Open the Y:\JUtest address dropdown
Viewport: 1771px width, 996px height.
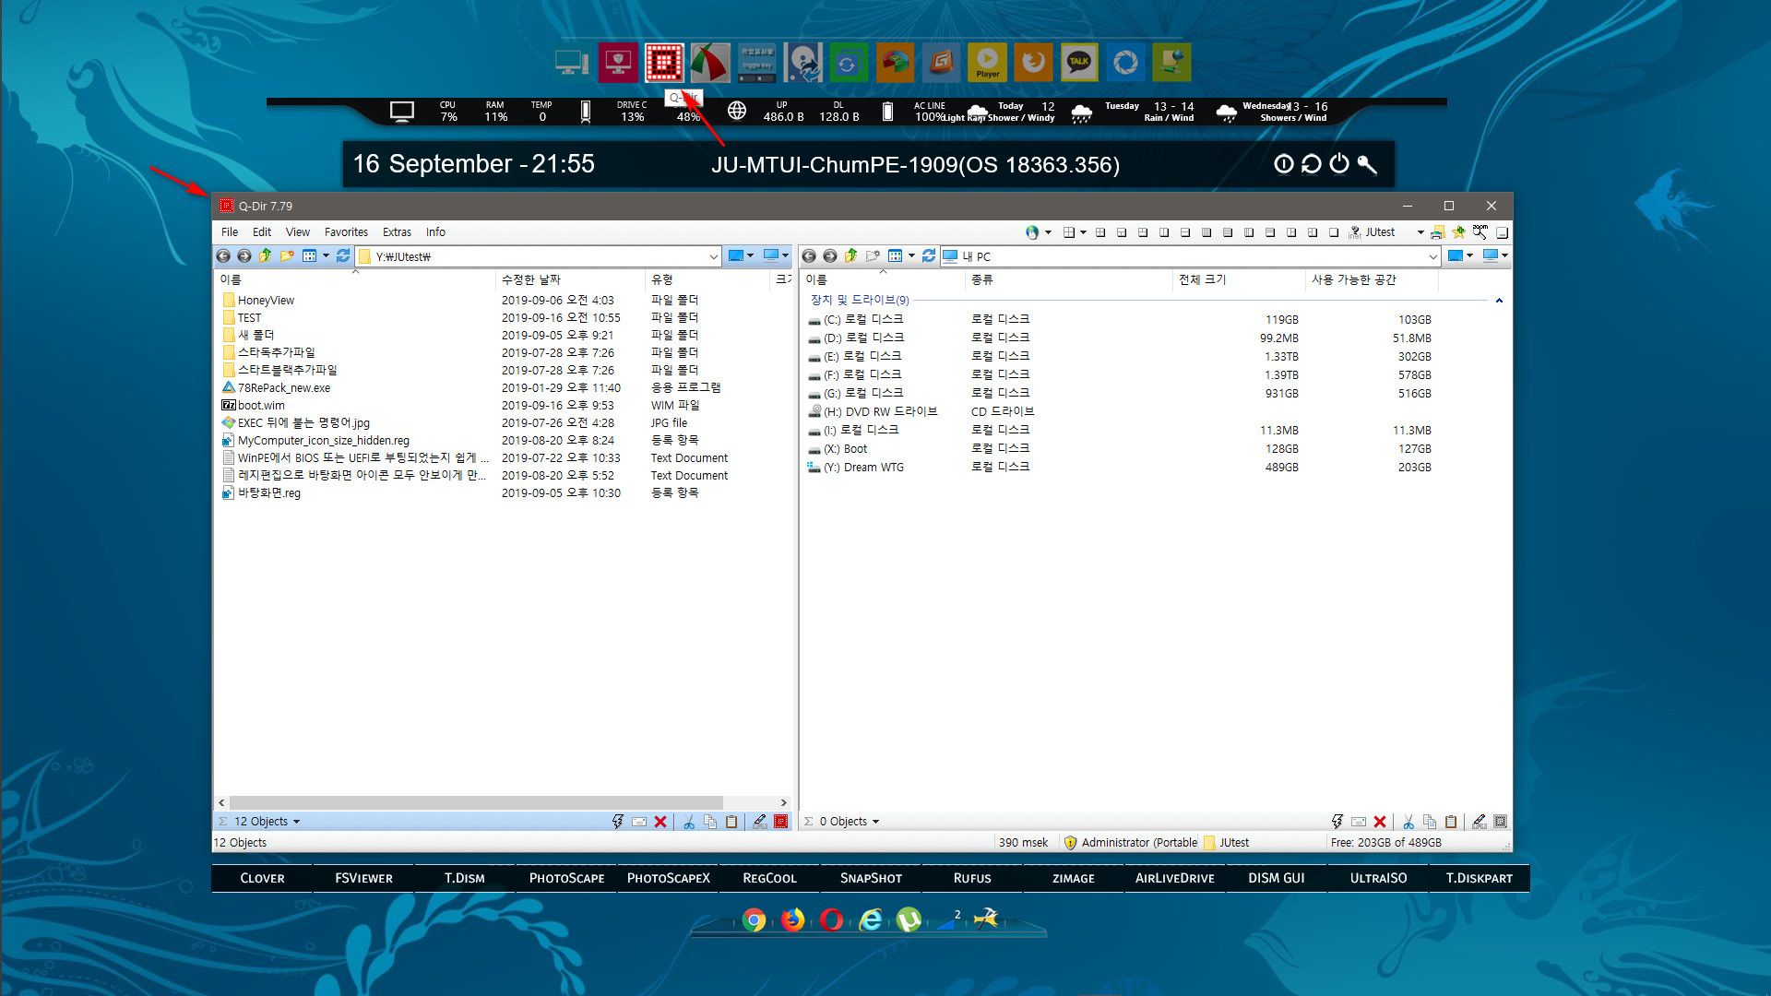tap(713, 256)
